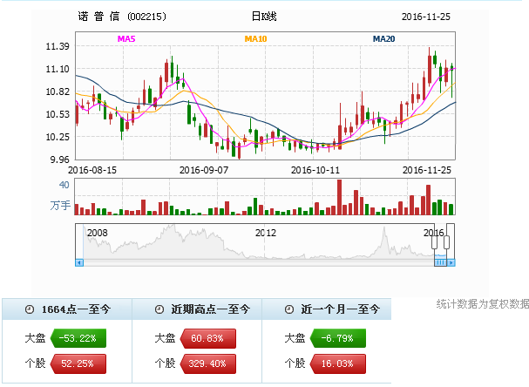Click the -53.22% market badge
The image size is (529, 387).
[x=78, y=338]
